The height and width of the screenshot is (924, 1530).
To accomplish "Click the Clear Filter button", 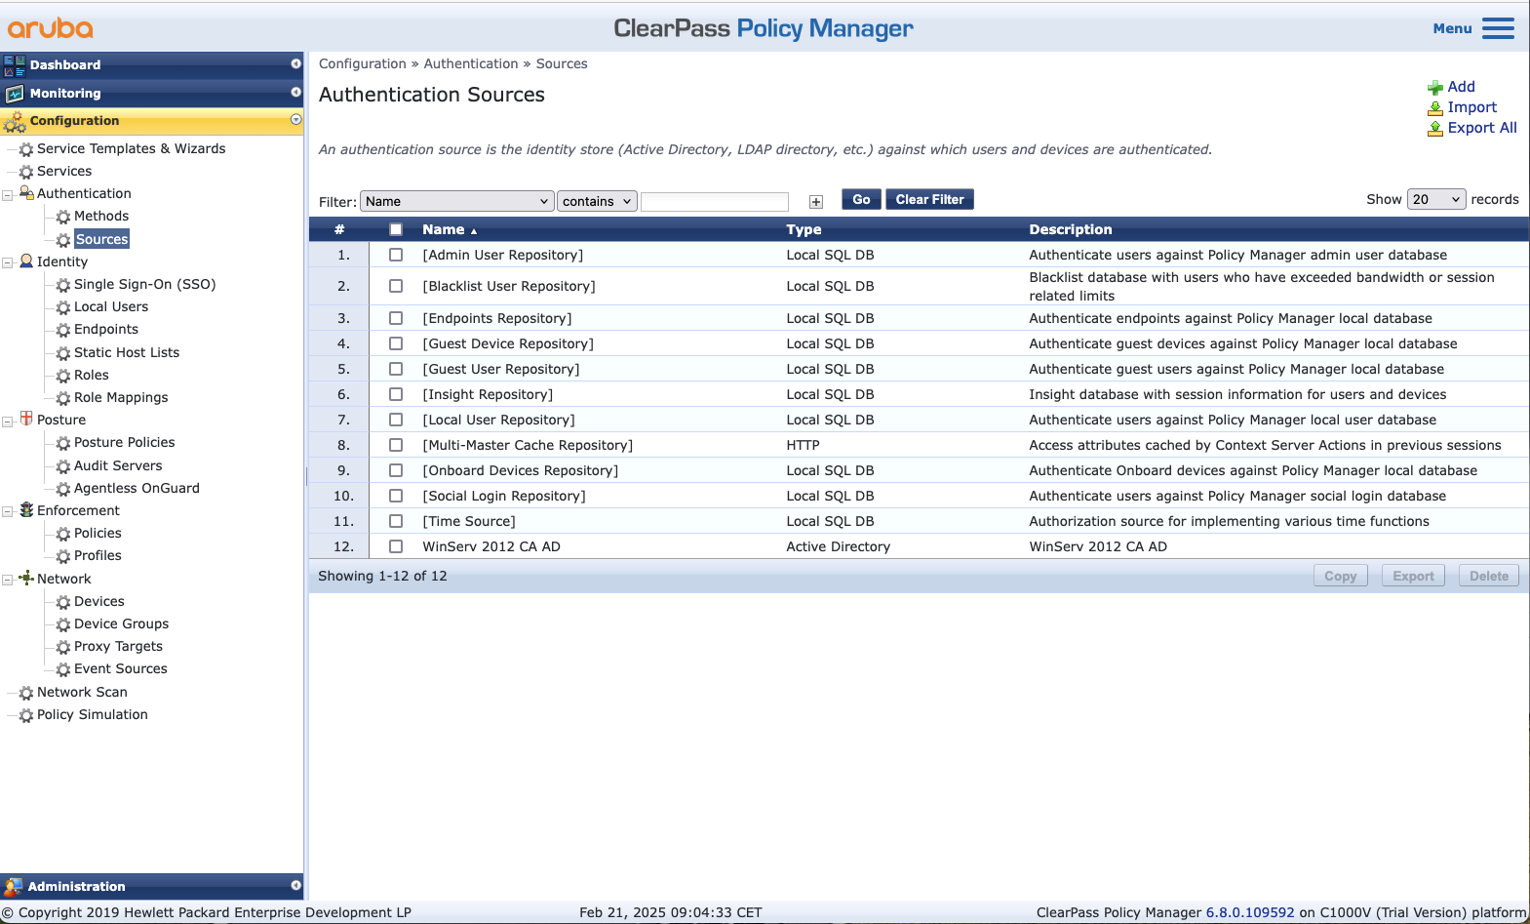I will 929,199.
